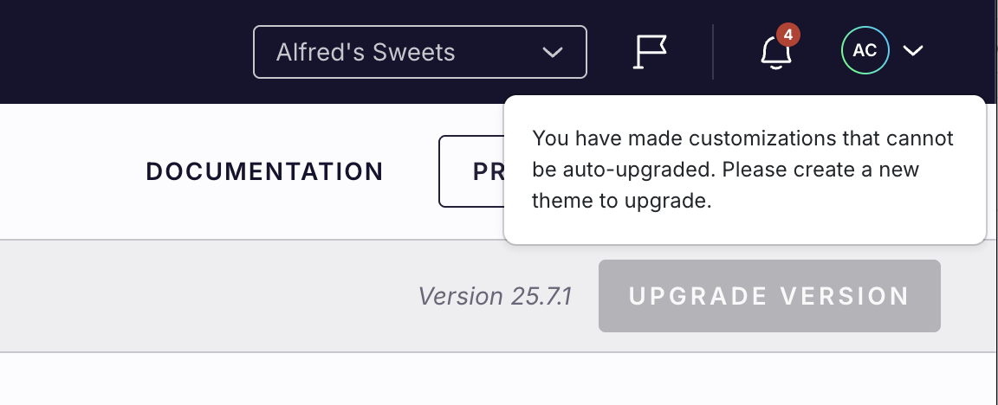Open the notifications bell
The image size is (998, 405).
pyautogui.click(x=775, y=54)
